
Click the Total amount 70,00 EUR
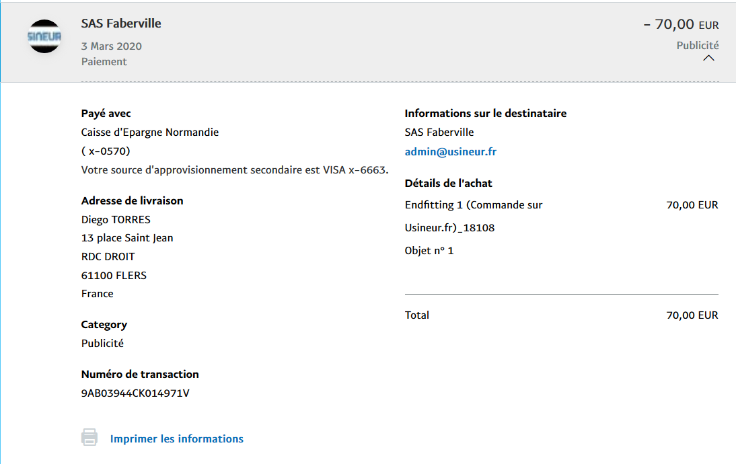(692, 315)
